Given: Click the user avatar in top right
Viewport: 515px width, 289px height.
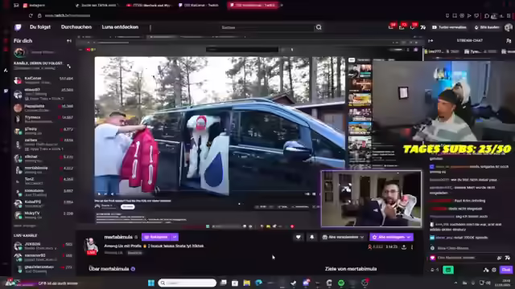Looking at the screenshot, I should point(509,27).
